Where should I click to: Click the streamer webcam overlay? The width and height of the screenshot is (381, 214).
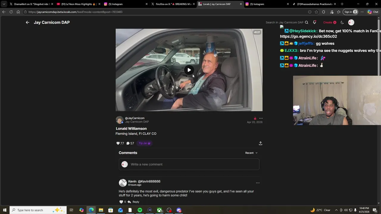(337, 100)
